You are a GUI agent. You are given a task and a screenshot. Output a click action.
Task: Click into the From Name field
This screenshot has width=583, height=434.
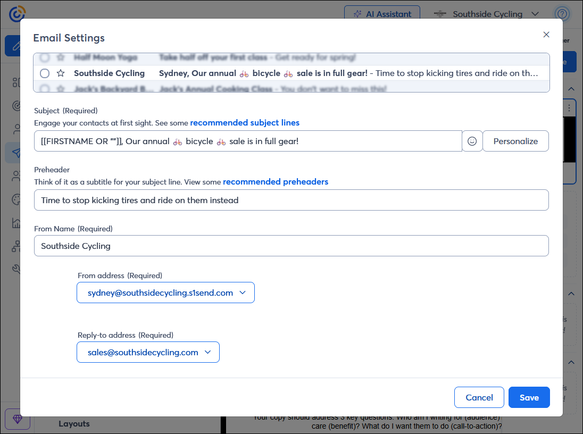tap(291, 246)
